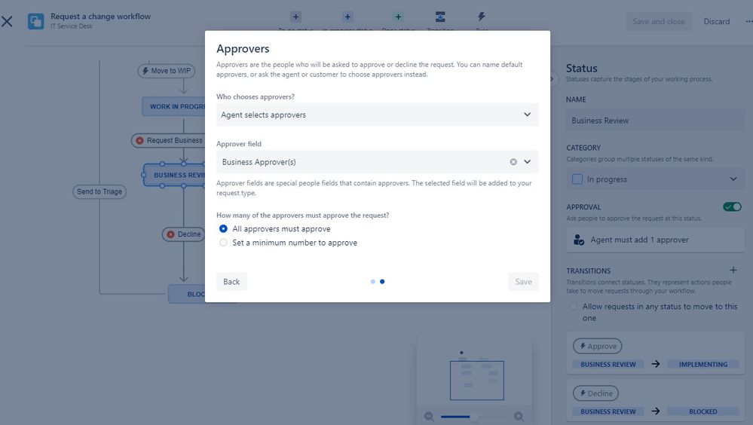
Task: Click the IMPLEMENTING status lozenge
Action: click(703, 365)
